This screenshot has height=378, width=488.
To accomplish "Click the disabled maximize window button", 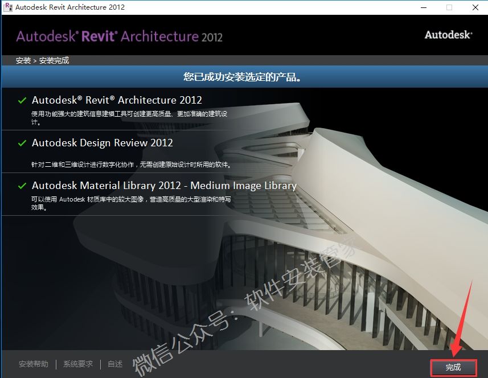I will 449,7.
